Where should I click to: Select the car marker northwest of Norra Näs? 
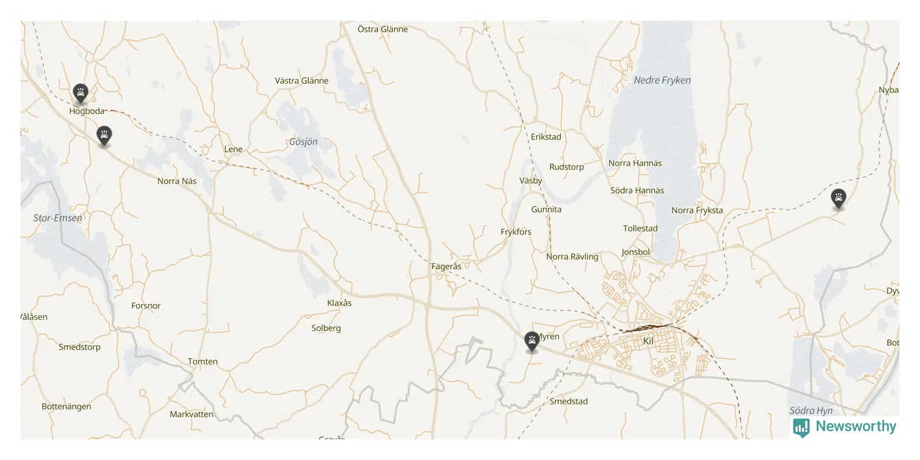tap(104, 135)
